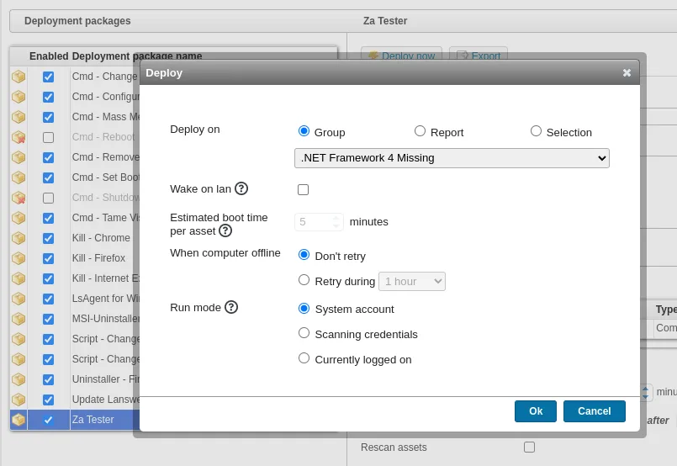
Task: Check enabled box for Cmd - Reboot
Action: pyautogui.click(x=49, y=137)
